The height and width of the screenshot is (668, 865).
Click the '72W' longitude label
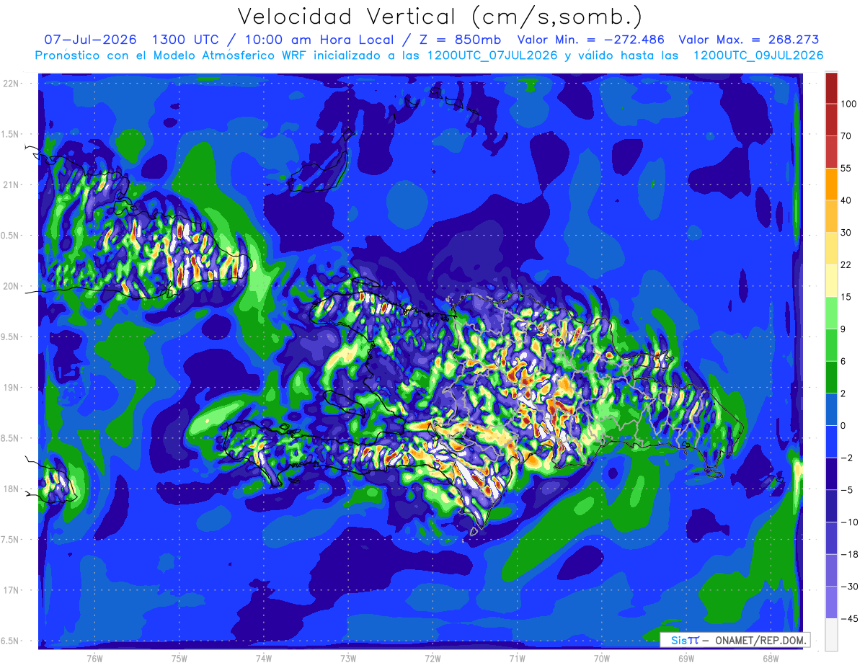tap(432, 659)
